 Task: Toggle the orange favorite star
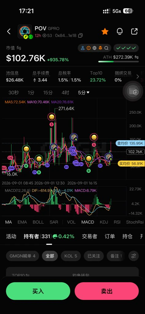(105, 32)
